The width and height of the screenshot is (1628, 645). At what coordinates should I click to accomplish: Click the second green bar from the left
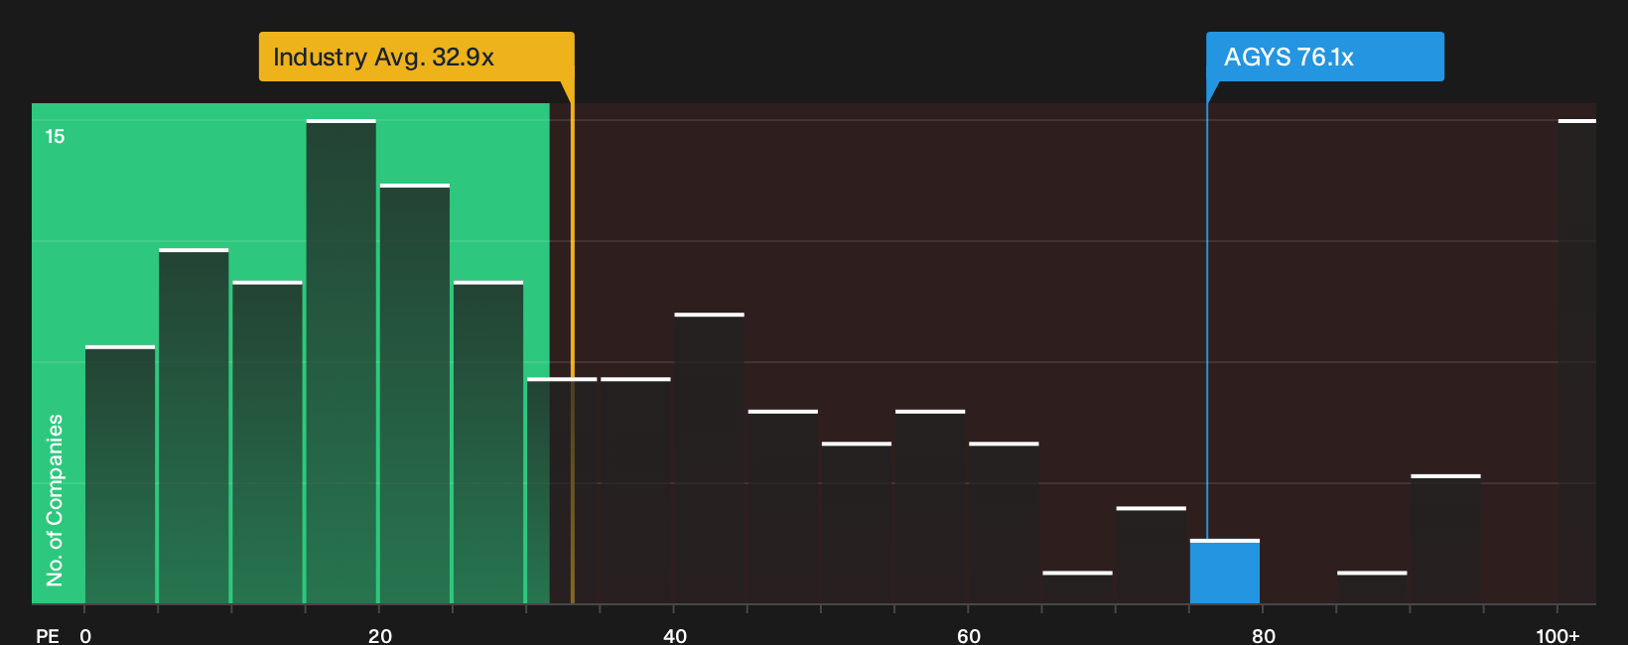click(194, 426)
